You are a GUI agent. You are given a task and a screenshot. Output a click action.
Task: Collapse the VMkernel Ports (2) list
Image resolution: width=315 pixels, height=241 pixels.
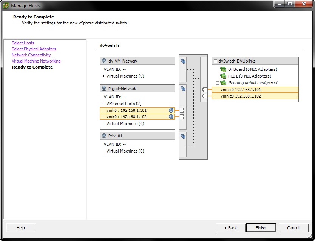103,104
